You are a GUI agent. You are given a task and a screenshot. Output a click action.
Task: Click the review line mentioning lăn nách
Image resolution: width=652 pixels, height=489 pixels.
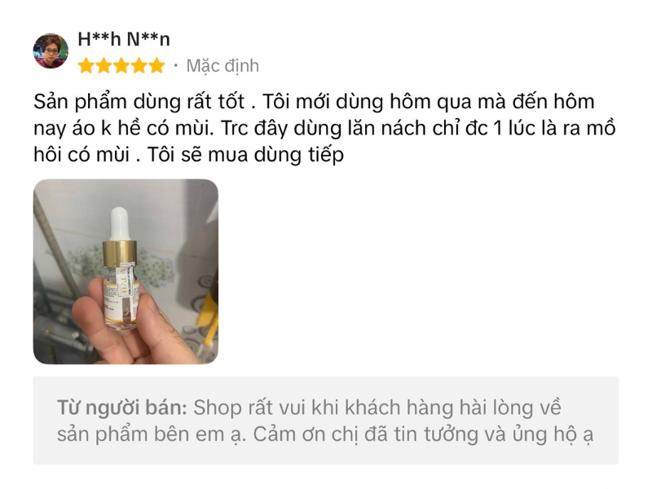click(324, 129)
